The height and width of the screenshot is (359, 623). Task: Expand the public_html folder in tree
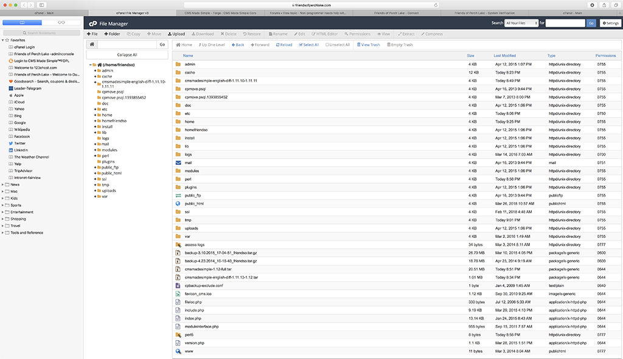(x=96, y=173)
